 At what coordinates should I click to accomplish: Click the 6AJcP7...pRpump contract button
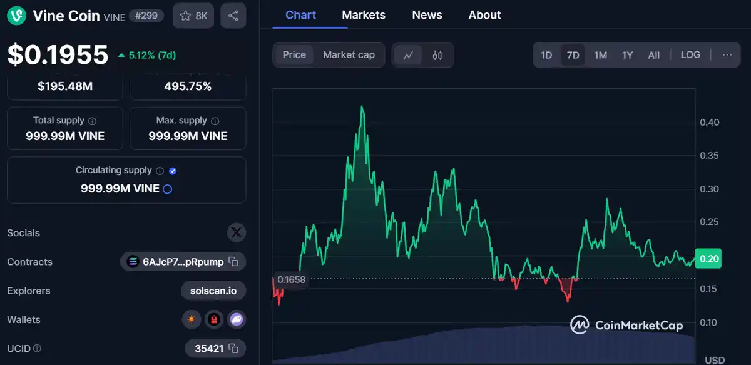(183, 262)
